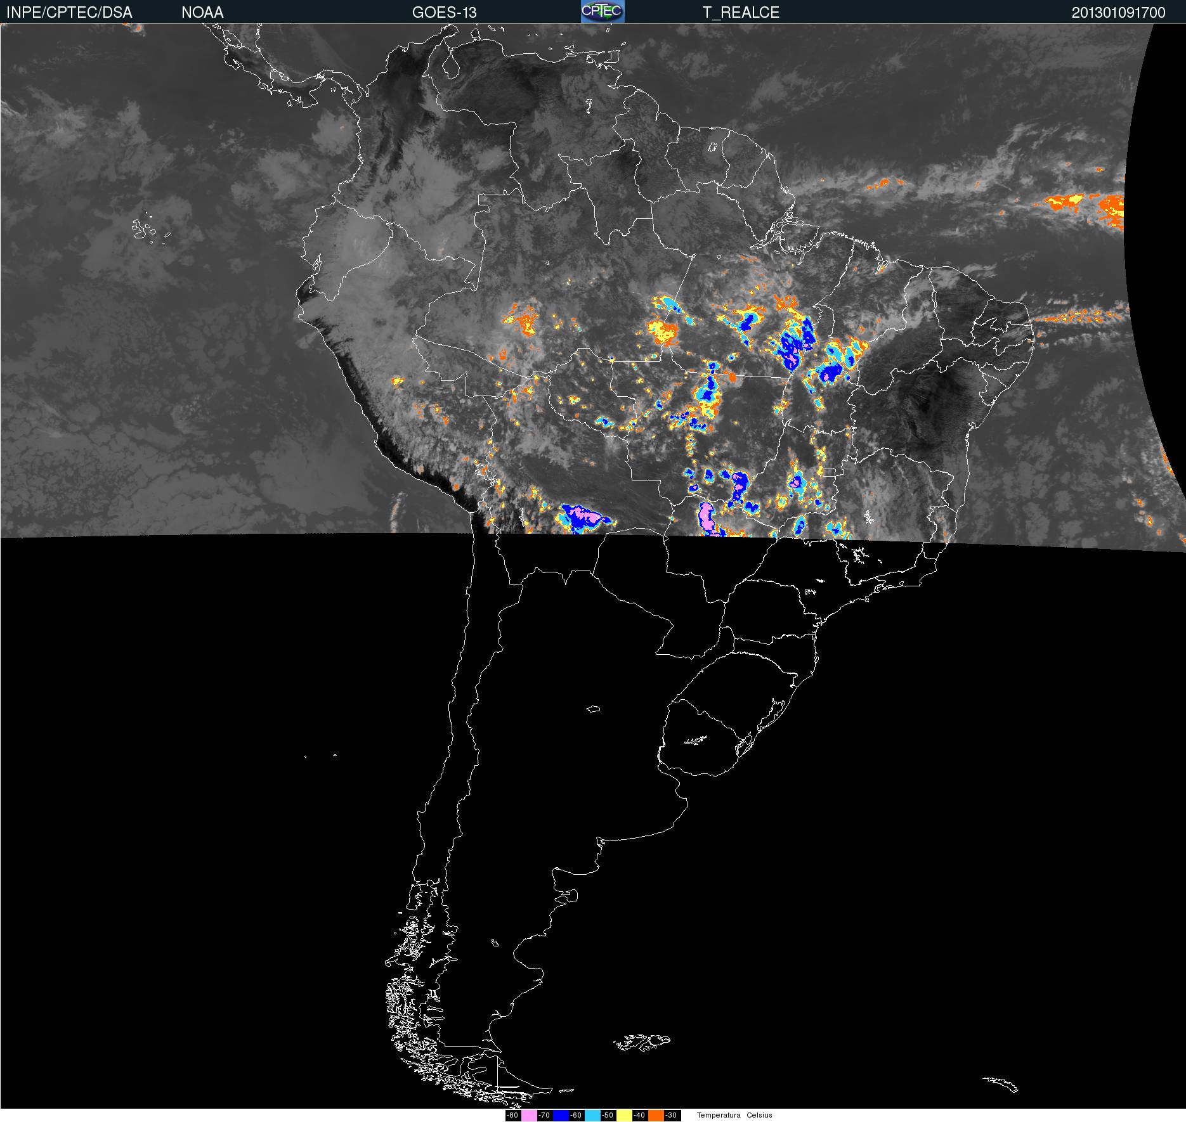Click the GOES-13 satellite label
The height and width of the screenshot is (1122, 1186).
[444, 12]
